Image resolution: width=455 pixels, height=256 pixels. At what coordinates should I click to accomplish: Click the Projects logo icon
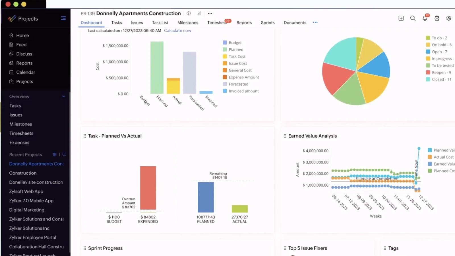click(12, 18)
